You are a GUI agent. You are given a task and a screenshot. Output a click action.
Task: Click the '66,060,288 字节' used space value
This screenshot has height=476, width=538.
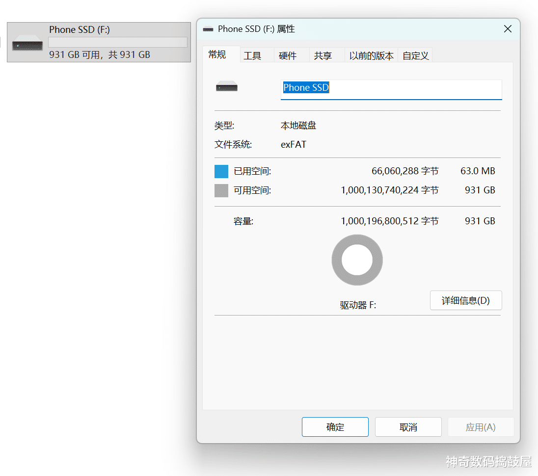(405, 171)
